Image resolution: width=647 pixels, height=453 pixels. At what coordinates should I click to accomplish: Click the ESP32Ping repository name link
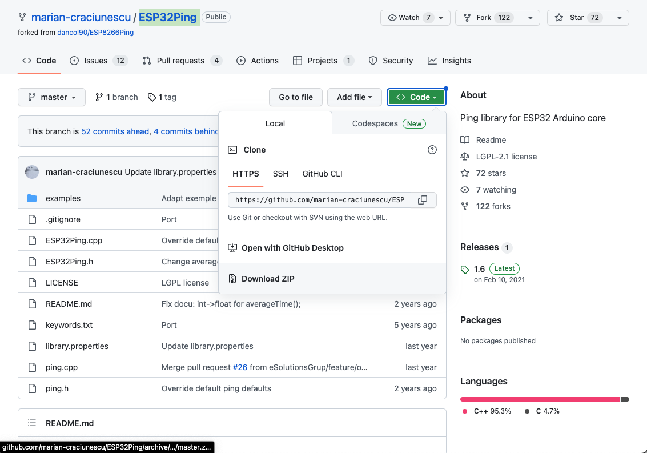(x=167, y=17)
